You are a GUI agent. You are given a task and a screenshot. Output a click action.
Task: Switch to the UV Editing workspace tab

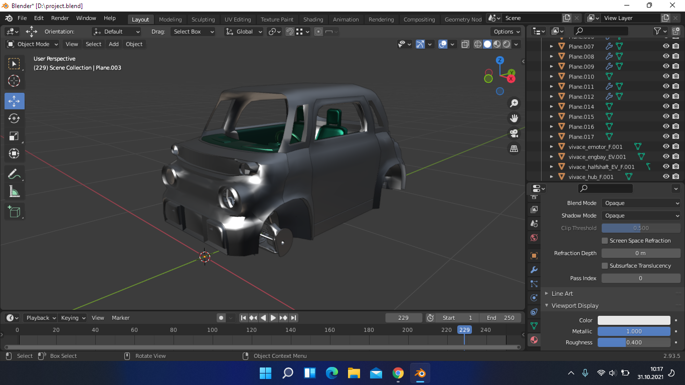[x=238, y=20]
